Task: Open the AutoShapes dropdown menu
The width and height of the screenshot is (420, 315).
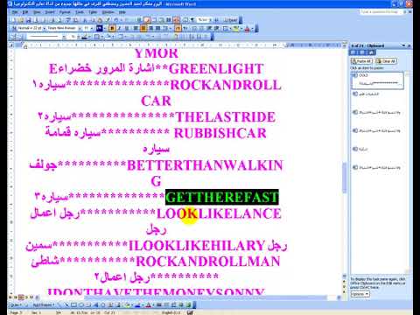Action: tap(43, 305)
